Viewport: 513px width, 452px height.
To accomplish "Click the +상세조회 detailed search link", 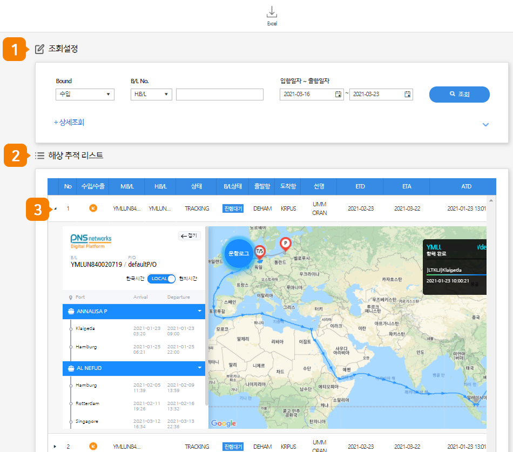I will [69, 123].
